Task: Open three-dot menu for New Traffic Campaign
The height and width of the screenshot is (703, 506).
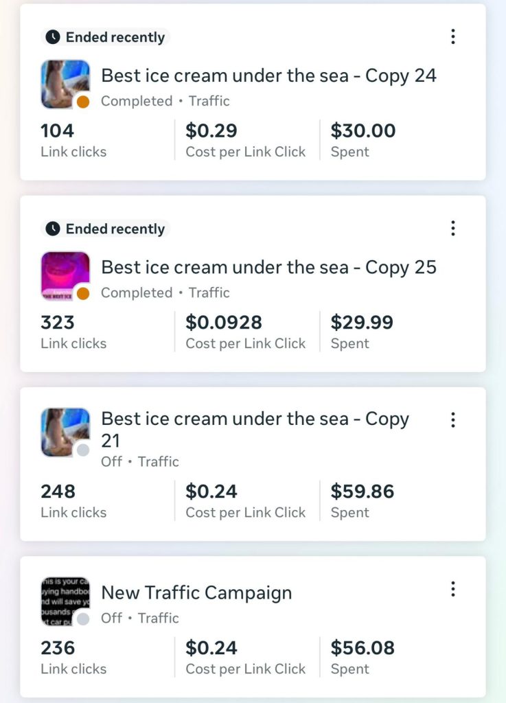Action: tap(452, 588)
